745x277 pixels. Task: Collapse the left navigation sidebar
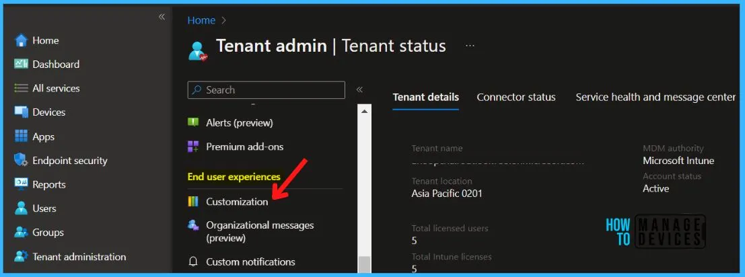click(x=162, y=17)
